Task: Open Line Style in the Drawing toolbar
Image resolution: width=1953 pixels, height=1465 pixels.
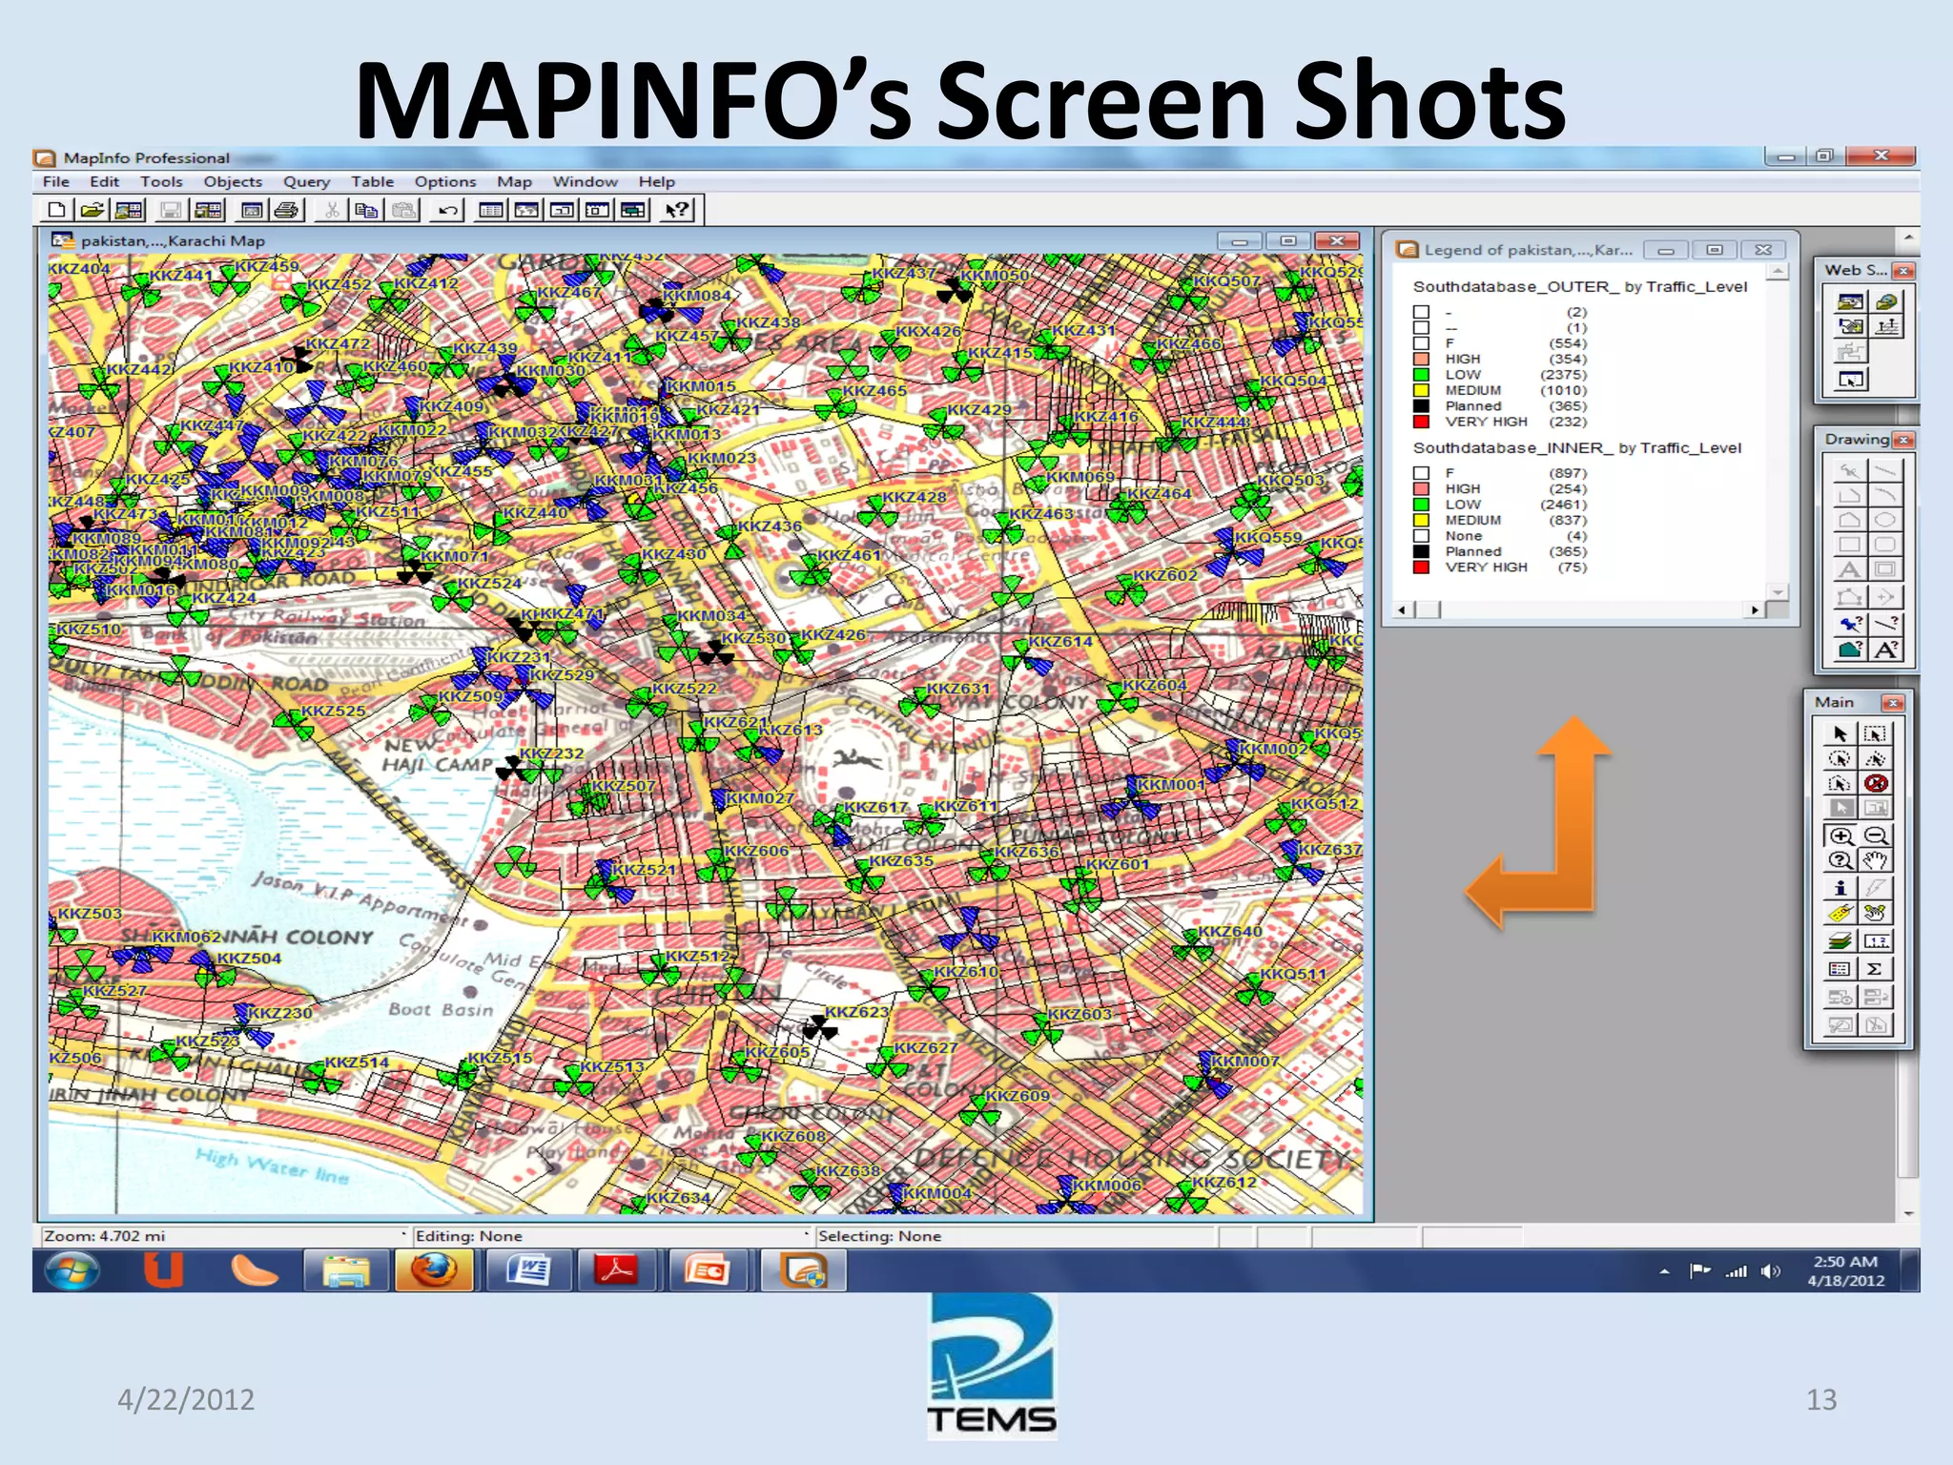Action: [x=1885, y=624]
